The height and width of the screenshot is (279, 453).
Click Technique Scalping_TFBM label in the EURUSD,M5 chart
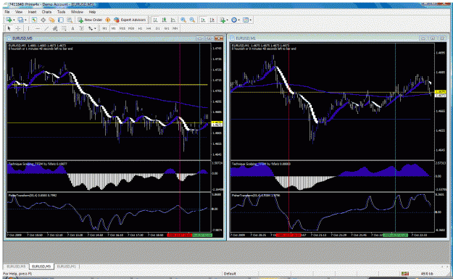pos(38,164)
